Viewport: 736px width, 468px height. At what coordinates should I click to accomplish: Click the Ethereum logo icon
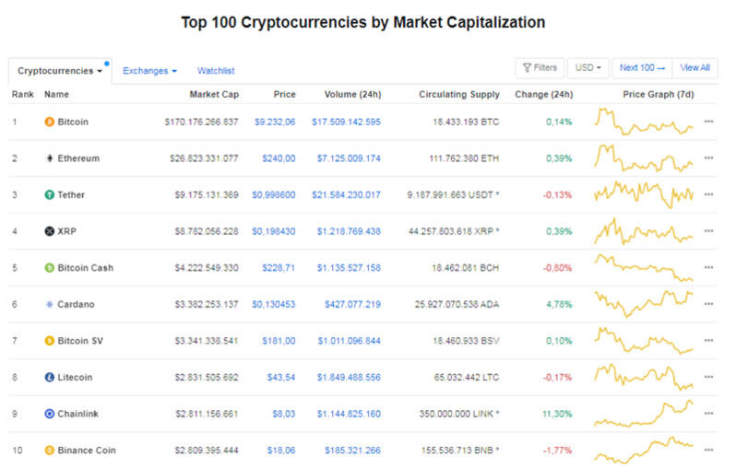click(x=50, y=158)
